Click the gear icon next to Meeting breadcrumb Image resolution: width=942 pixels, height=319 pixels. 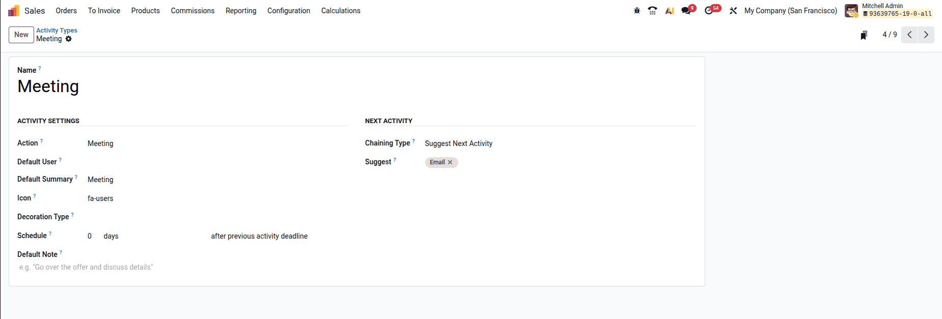[69, 39]
